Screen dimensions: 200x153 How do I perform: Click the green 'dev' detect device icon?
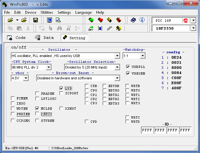91,28
